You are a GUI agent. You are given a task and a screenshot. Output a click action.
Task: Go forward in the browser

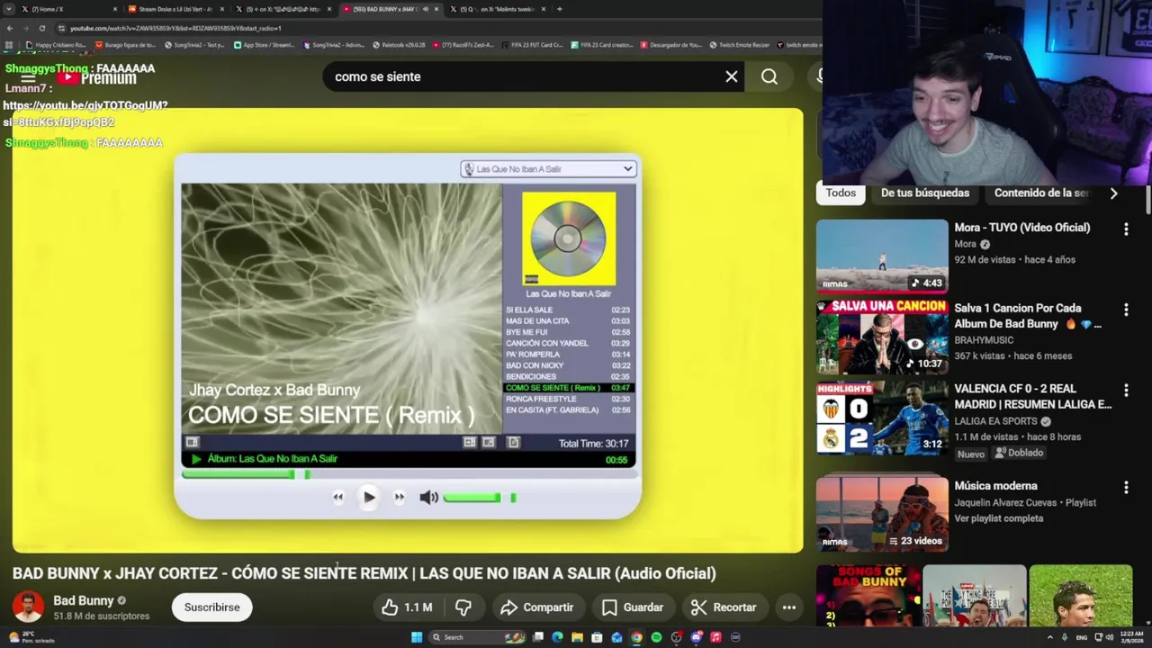[x=26, y=28]
